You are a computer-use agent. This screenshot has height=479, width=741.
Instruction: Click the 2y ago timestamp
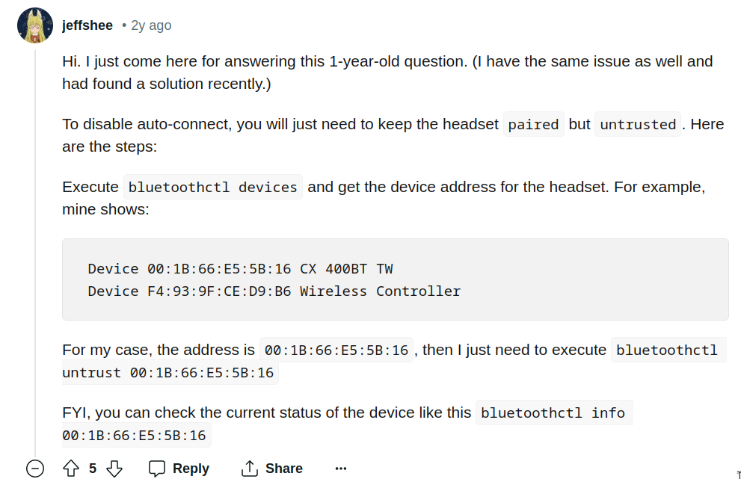click(x=151, y=25)
